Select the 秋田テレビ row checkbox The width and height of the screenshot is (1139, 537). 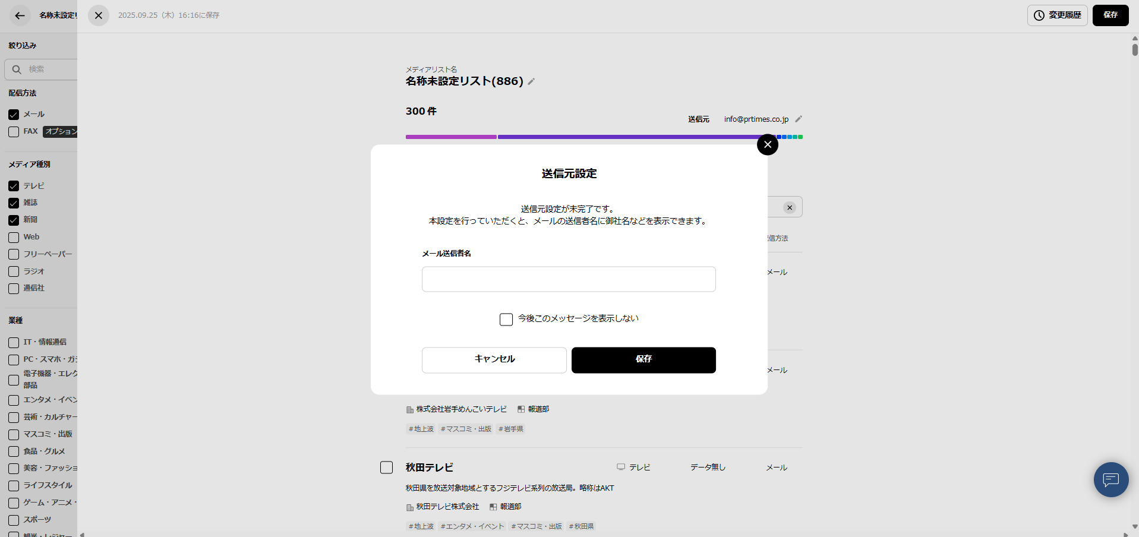[x=386, y=467]
